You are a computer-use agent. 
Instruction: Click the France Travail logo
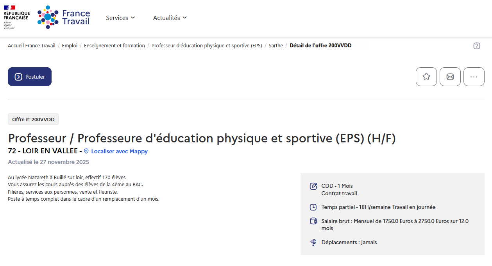(64, 18)
